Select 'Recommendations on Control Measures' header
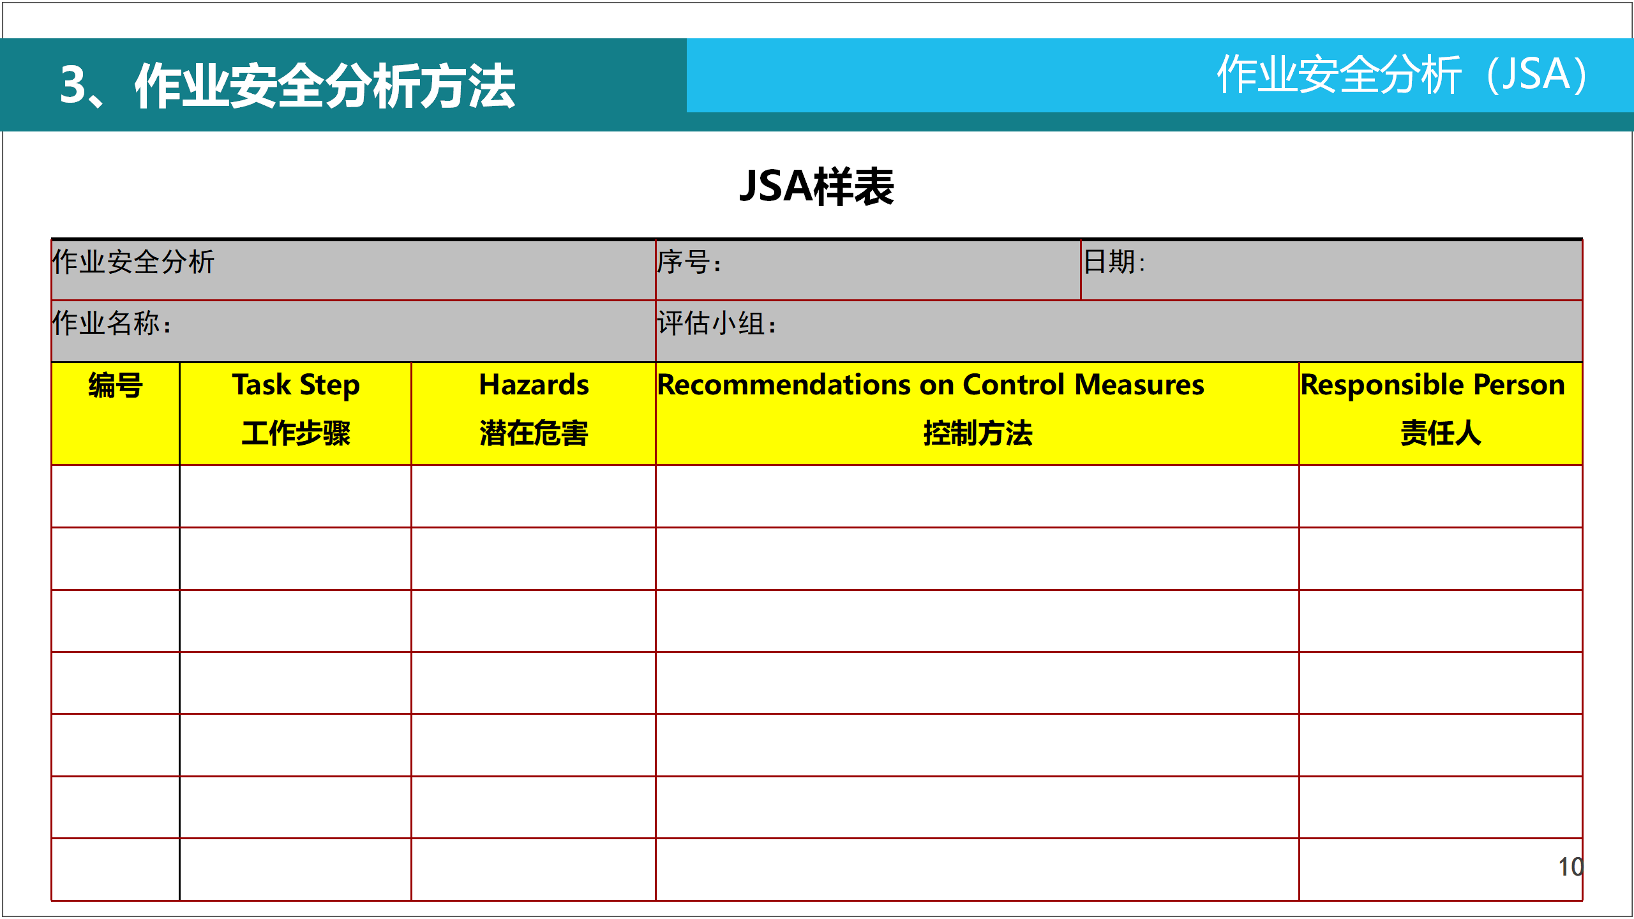 931,385
